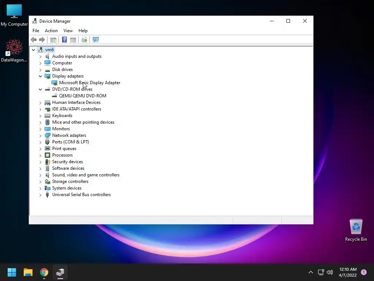This screenshot has height=281, width=374.
Task: Click the Audio inputs and outputs speaker icon
Action: 47,56
